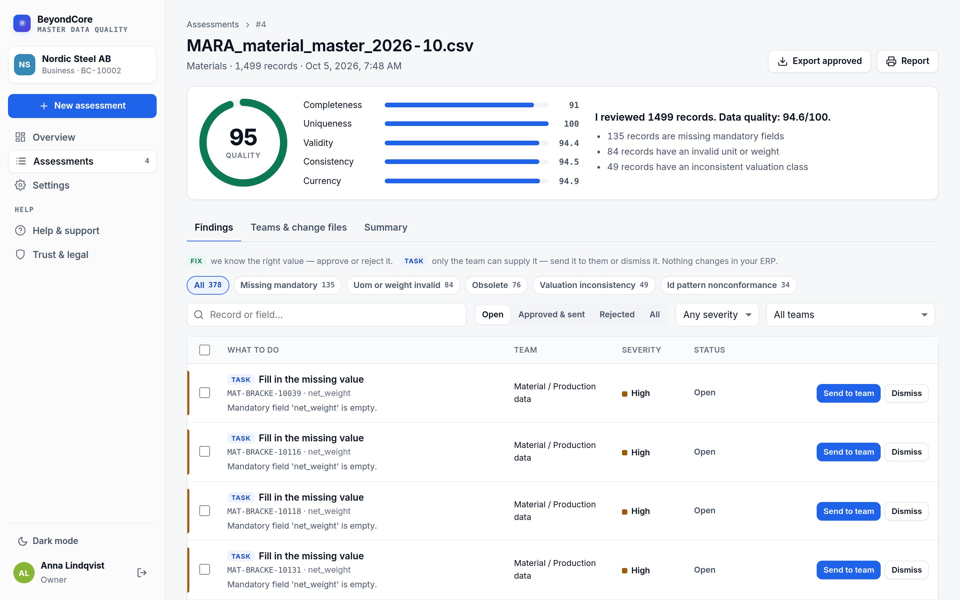Click the Help & support question icon

[x=20, y=231]
